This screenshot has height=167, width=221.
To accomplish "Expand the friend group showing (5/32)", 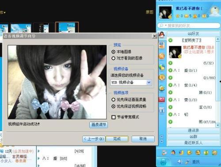I will coord(171,63).
